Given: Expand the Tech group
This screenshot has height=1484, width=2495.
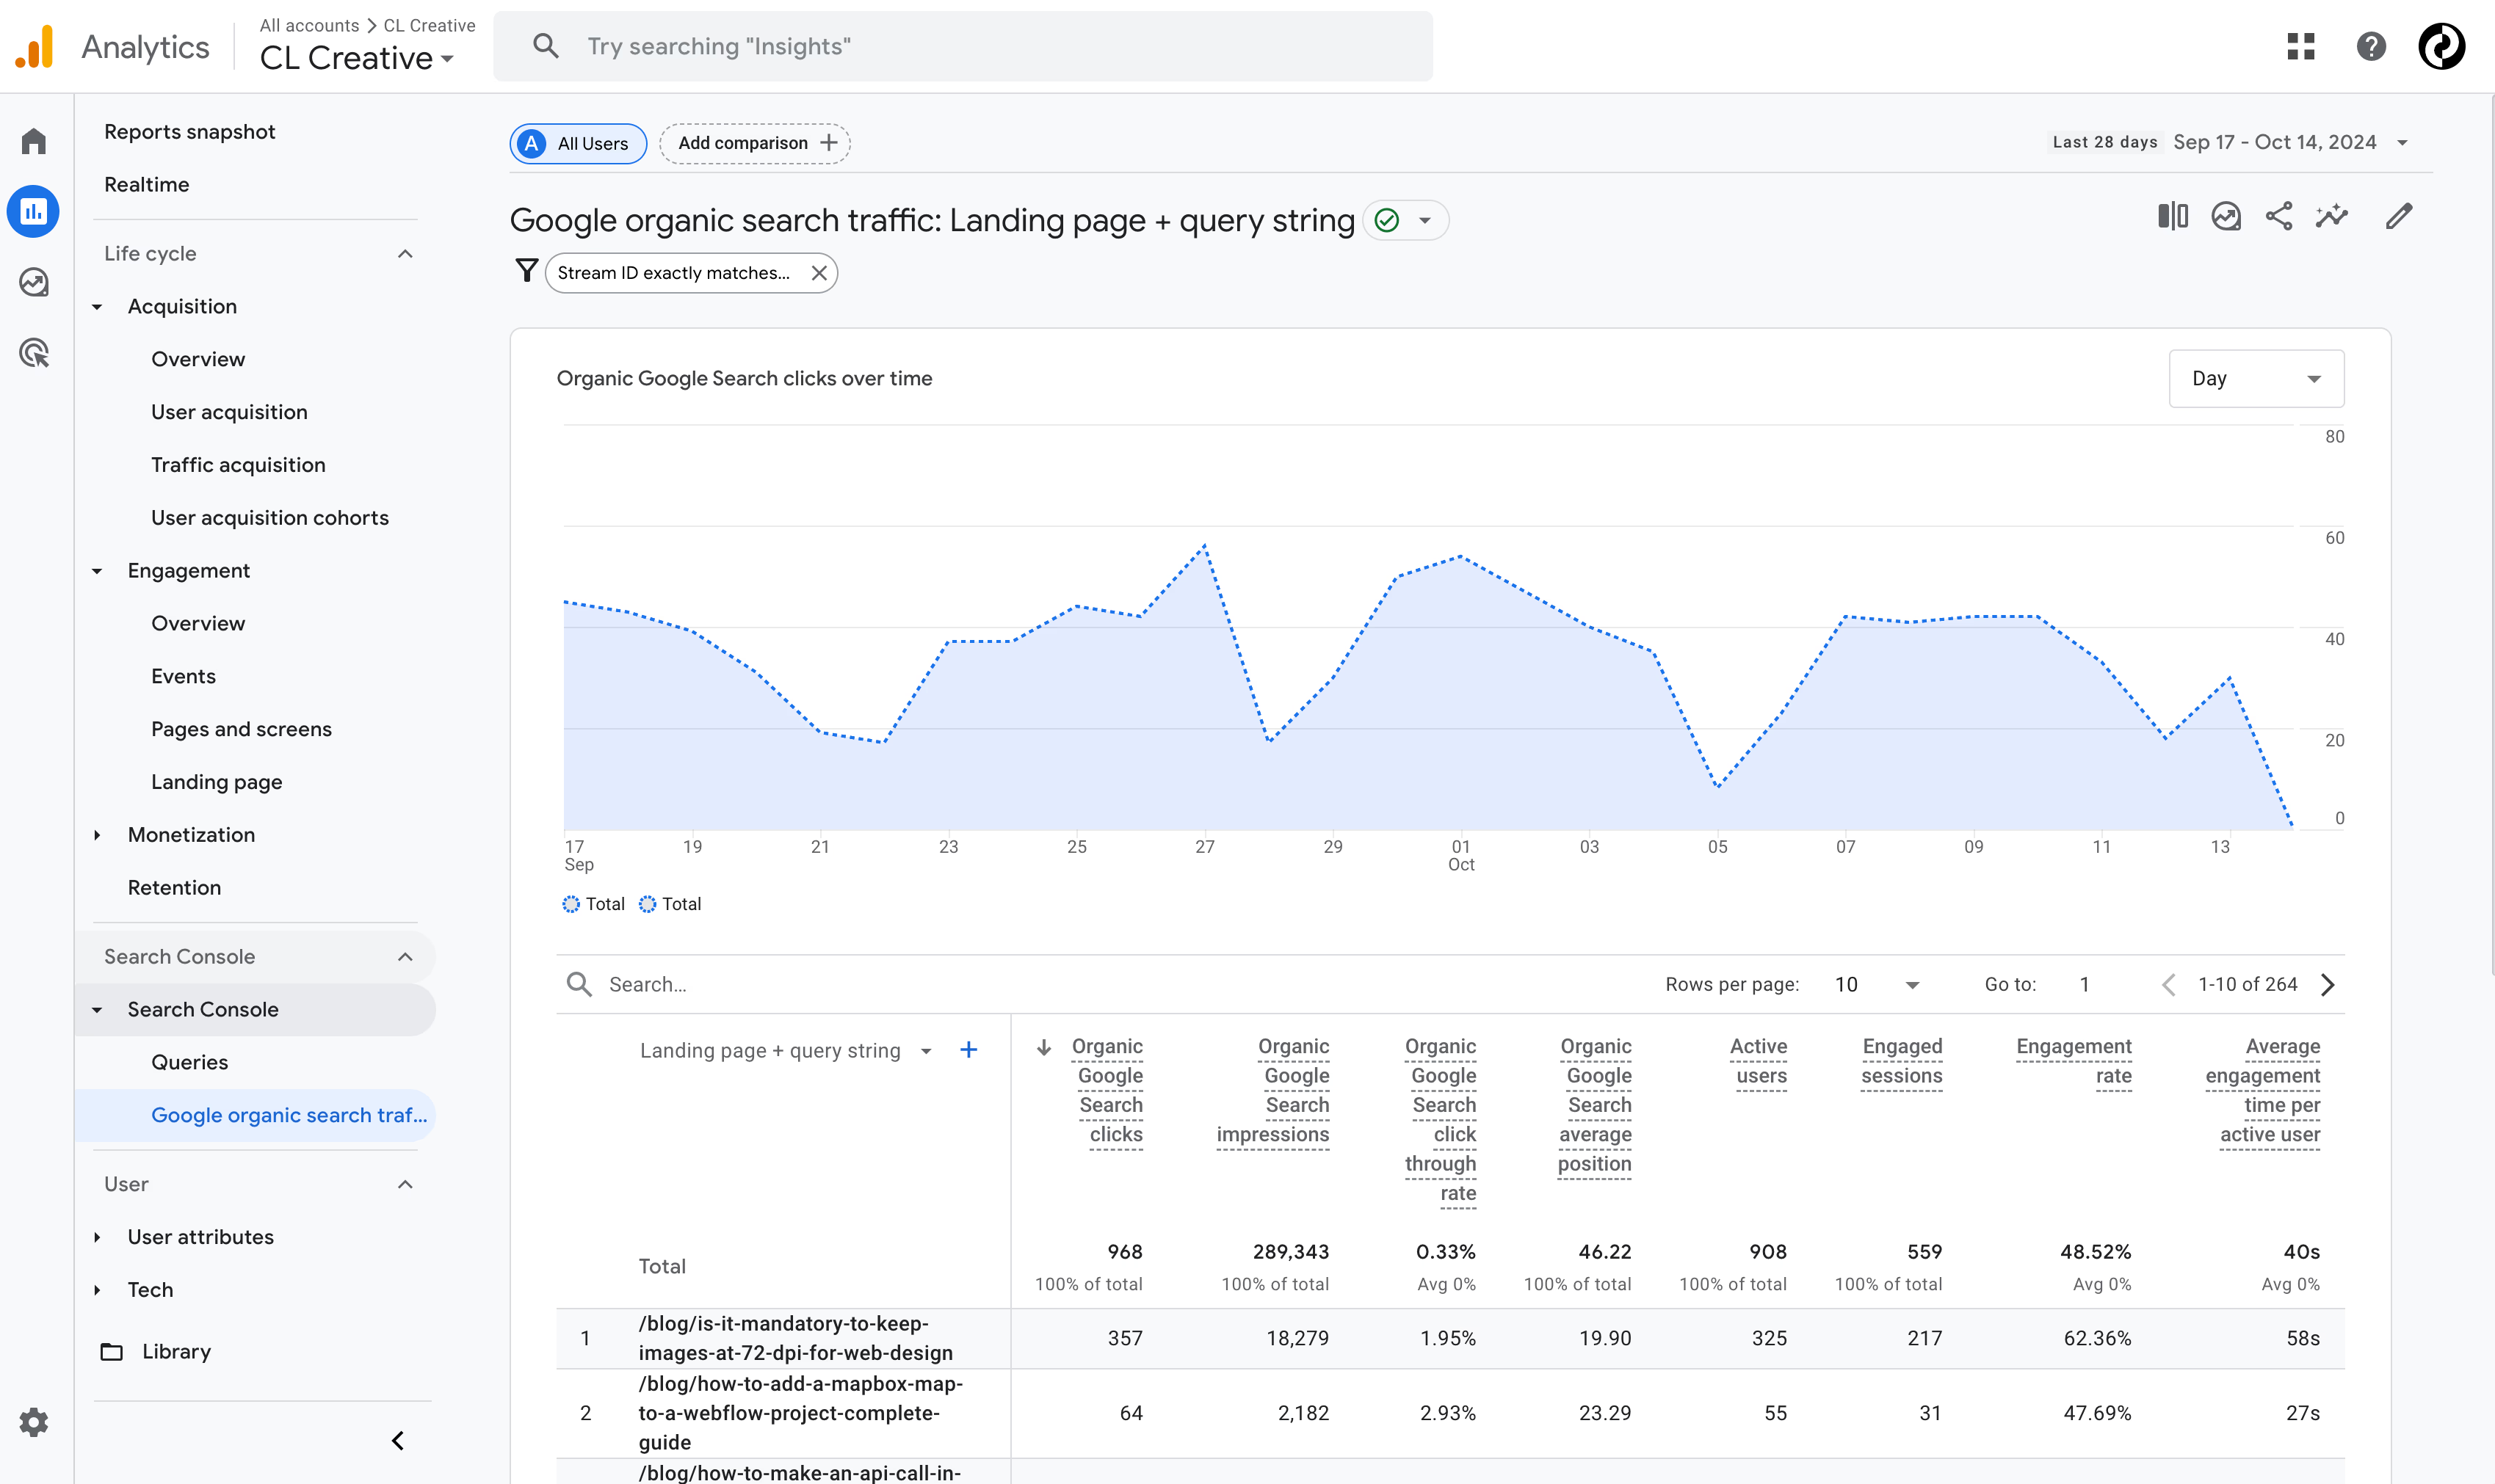Looking at the screenshot, I should click(97, 1290).
